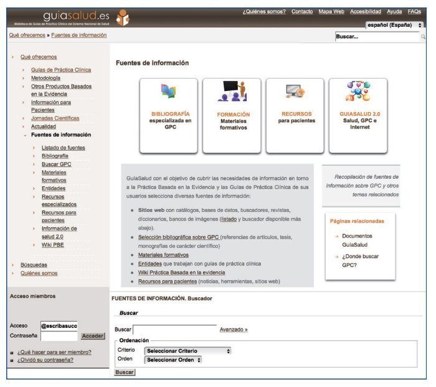Follow the Avanzado » search link
436x387 pixels.
tap(234, 330)
